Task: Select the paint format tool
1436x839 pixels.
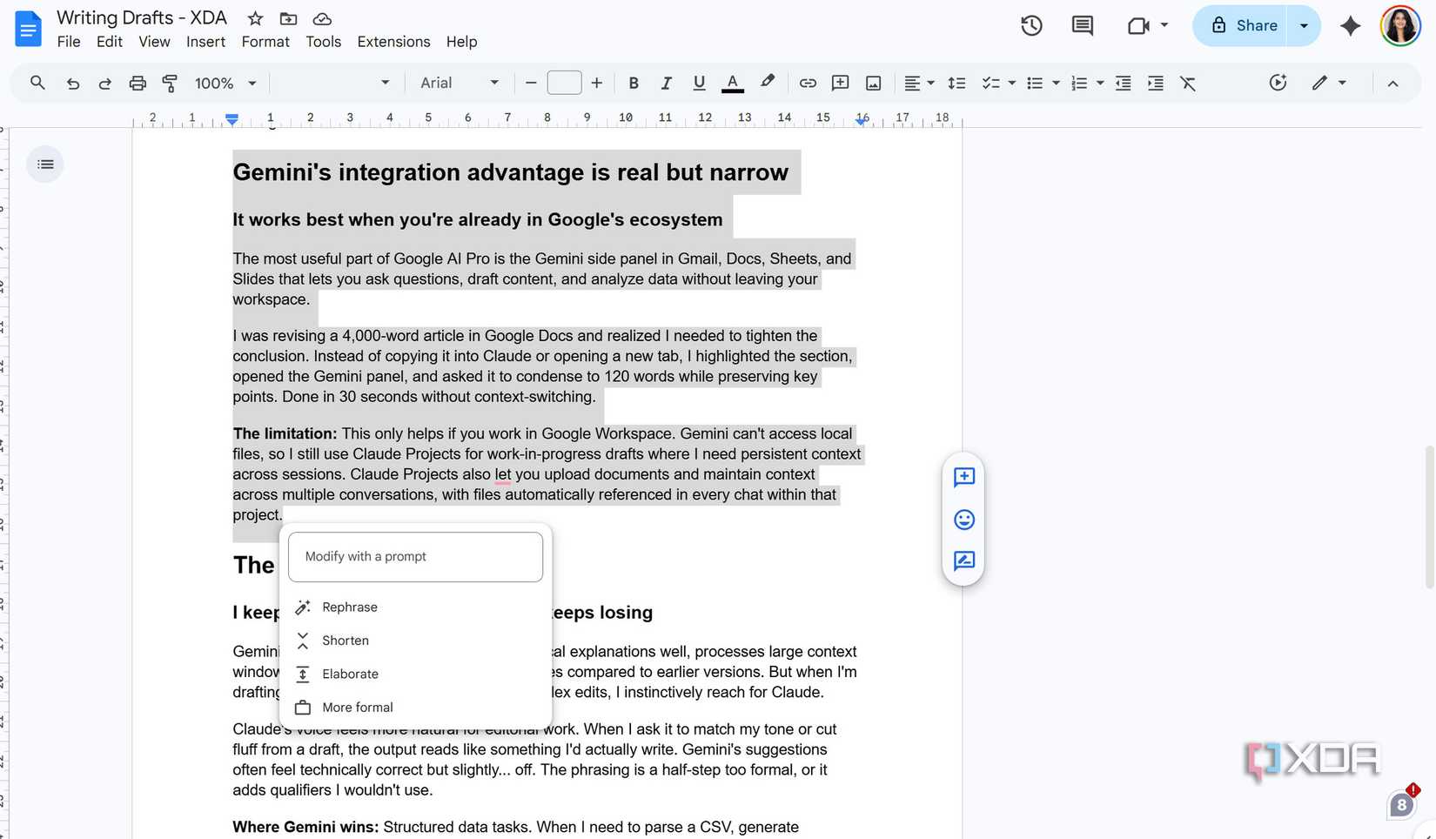Action: (170, 83)
